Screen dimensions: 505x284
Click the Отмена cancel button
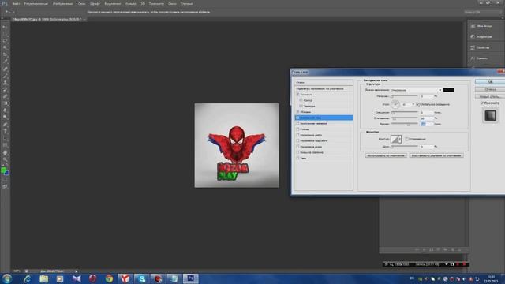(490, 89)
